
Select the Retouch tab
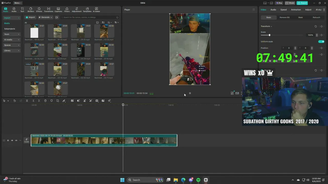(316, 17)
